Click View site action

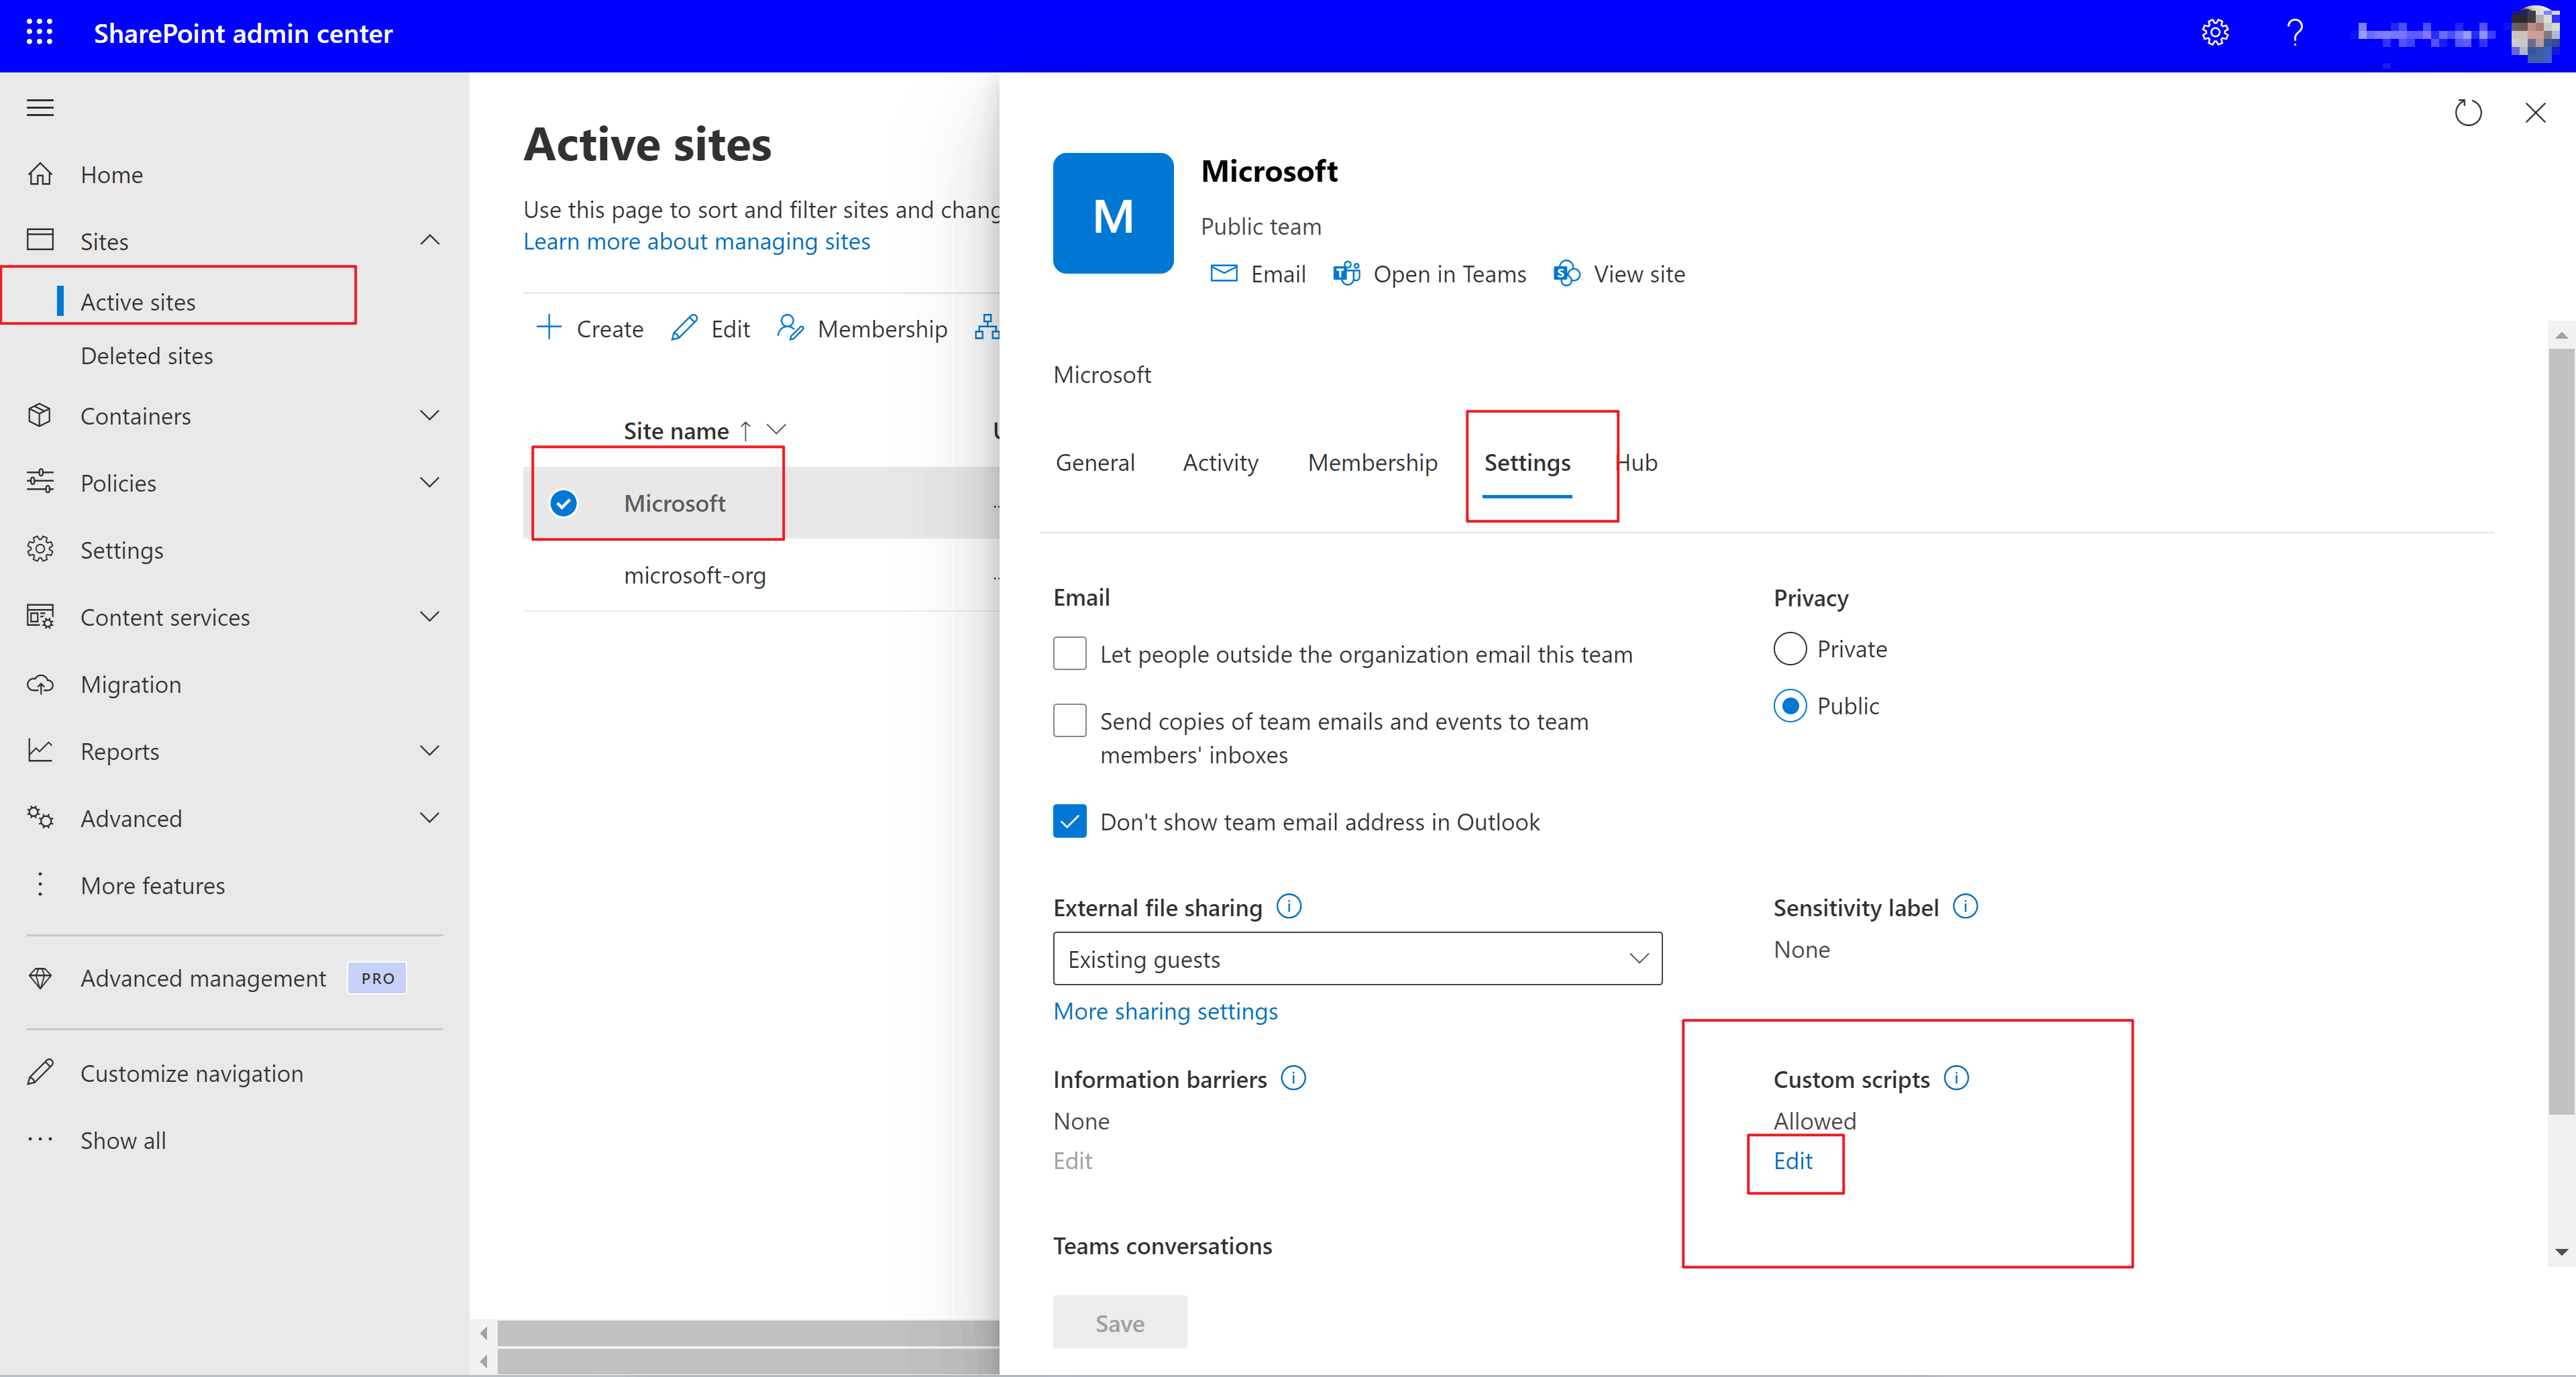point(1619,274)
